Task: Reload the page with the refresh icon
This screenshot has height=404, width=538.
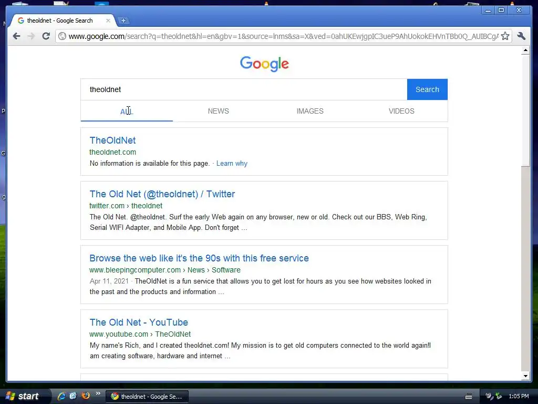Action: (46, 36)
